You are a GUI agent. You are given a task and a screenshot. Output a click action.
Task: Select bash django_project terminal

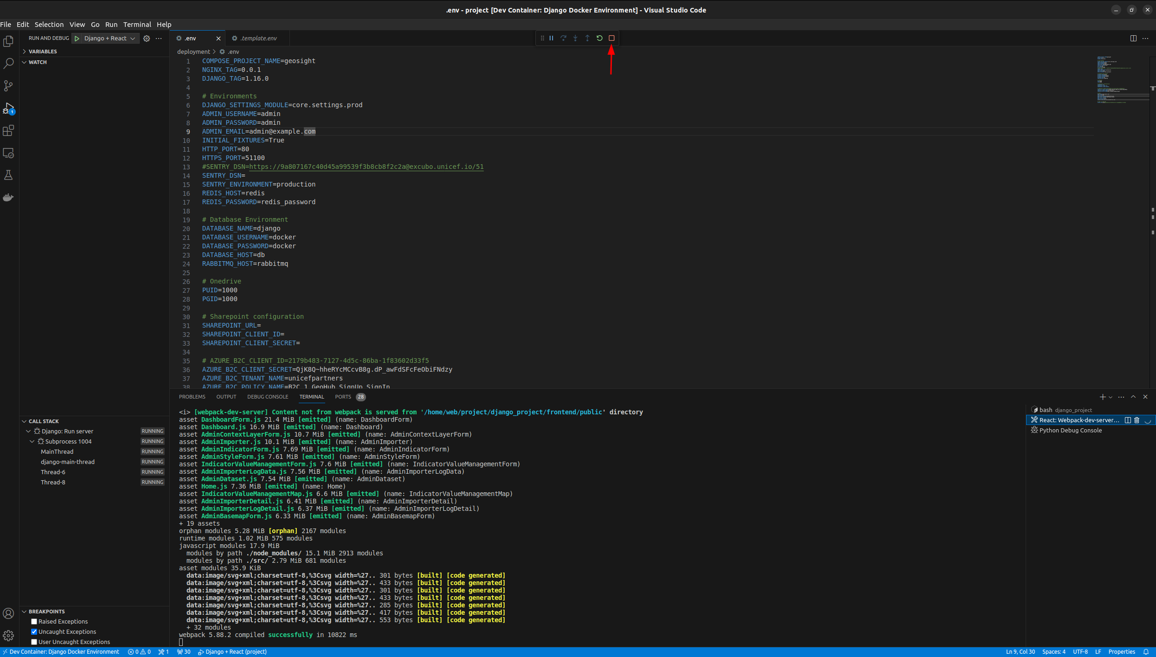click(1090, 410)
